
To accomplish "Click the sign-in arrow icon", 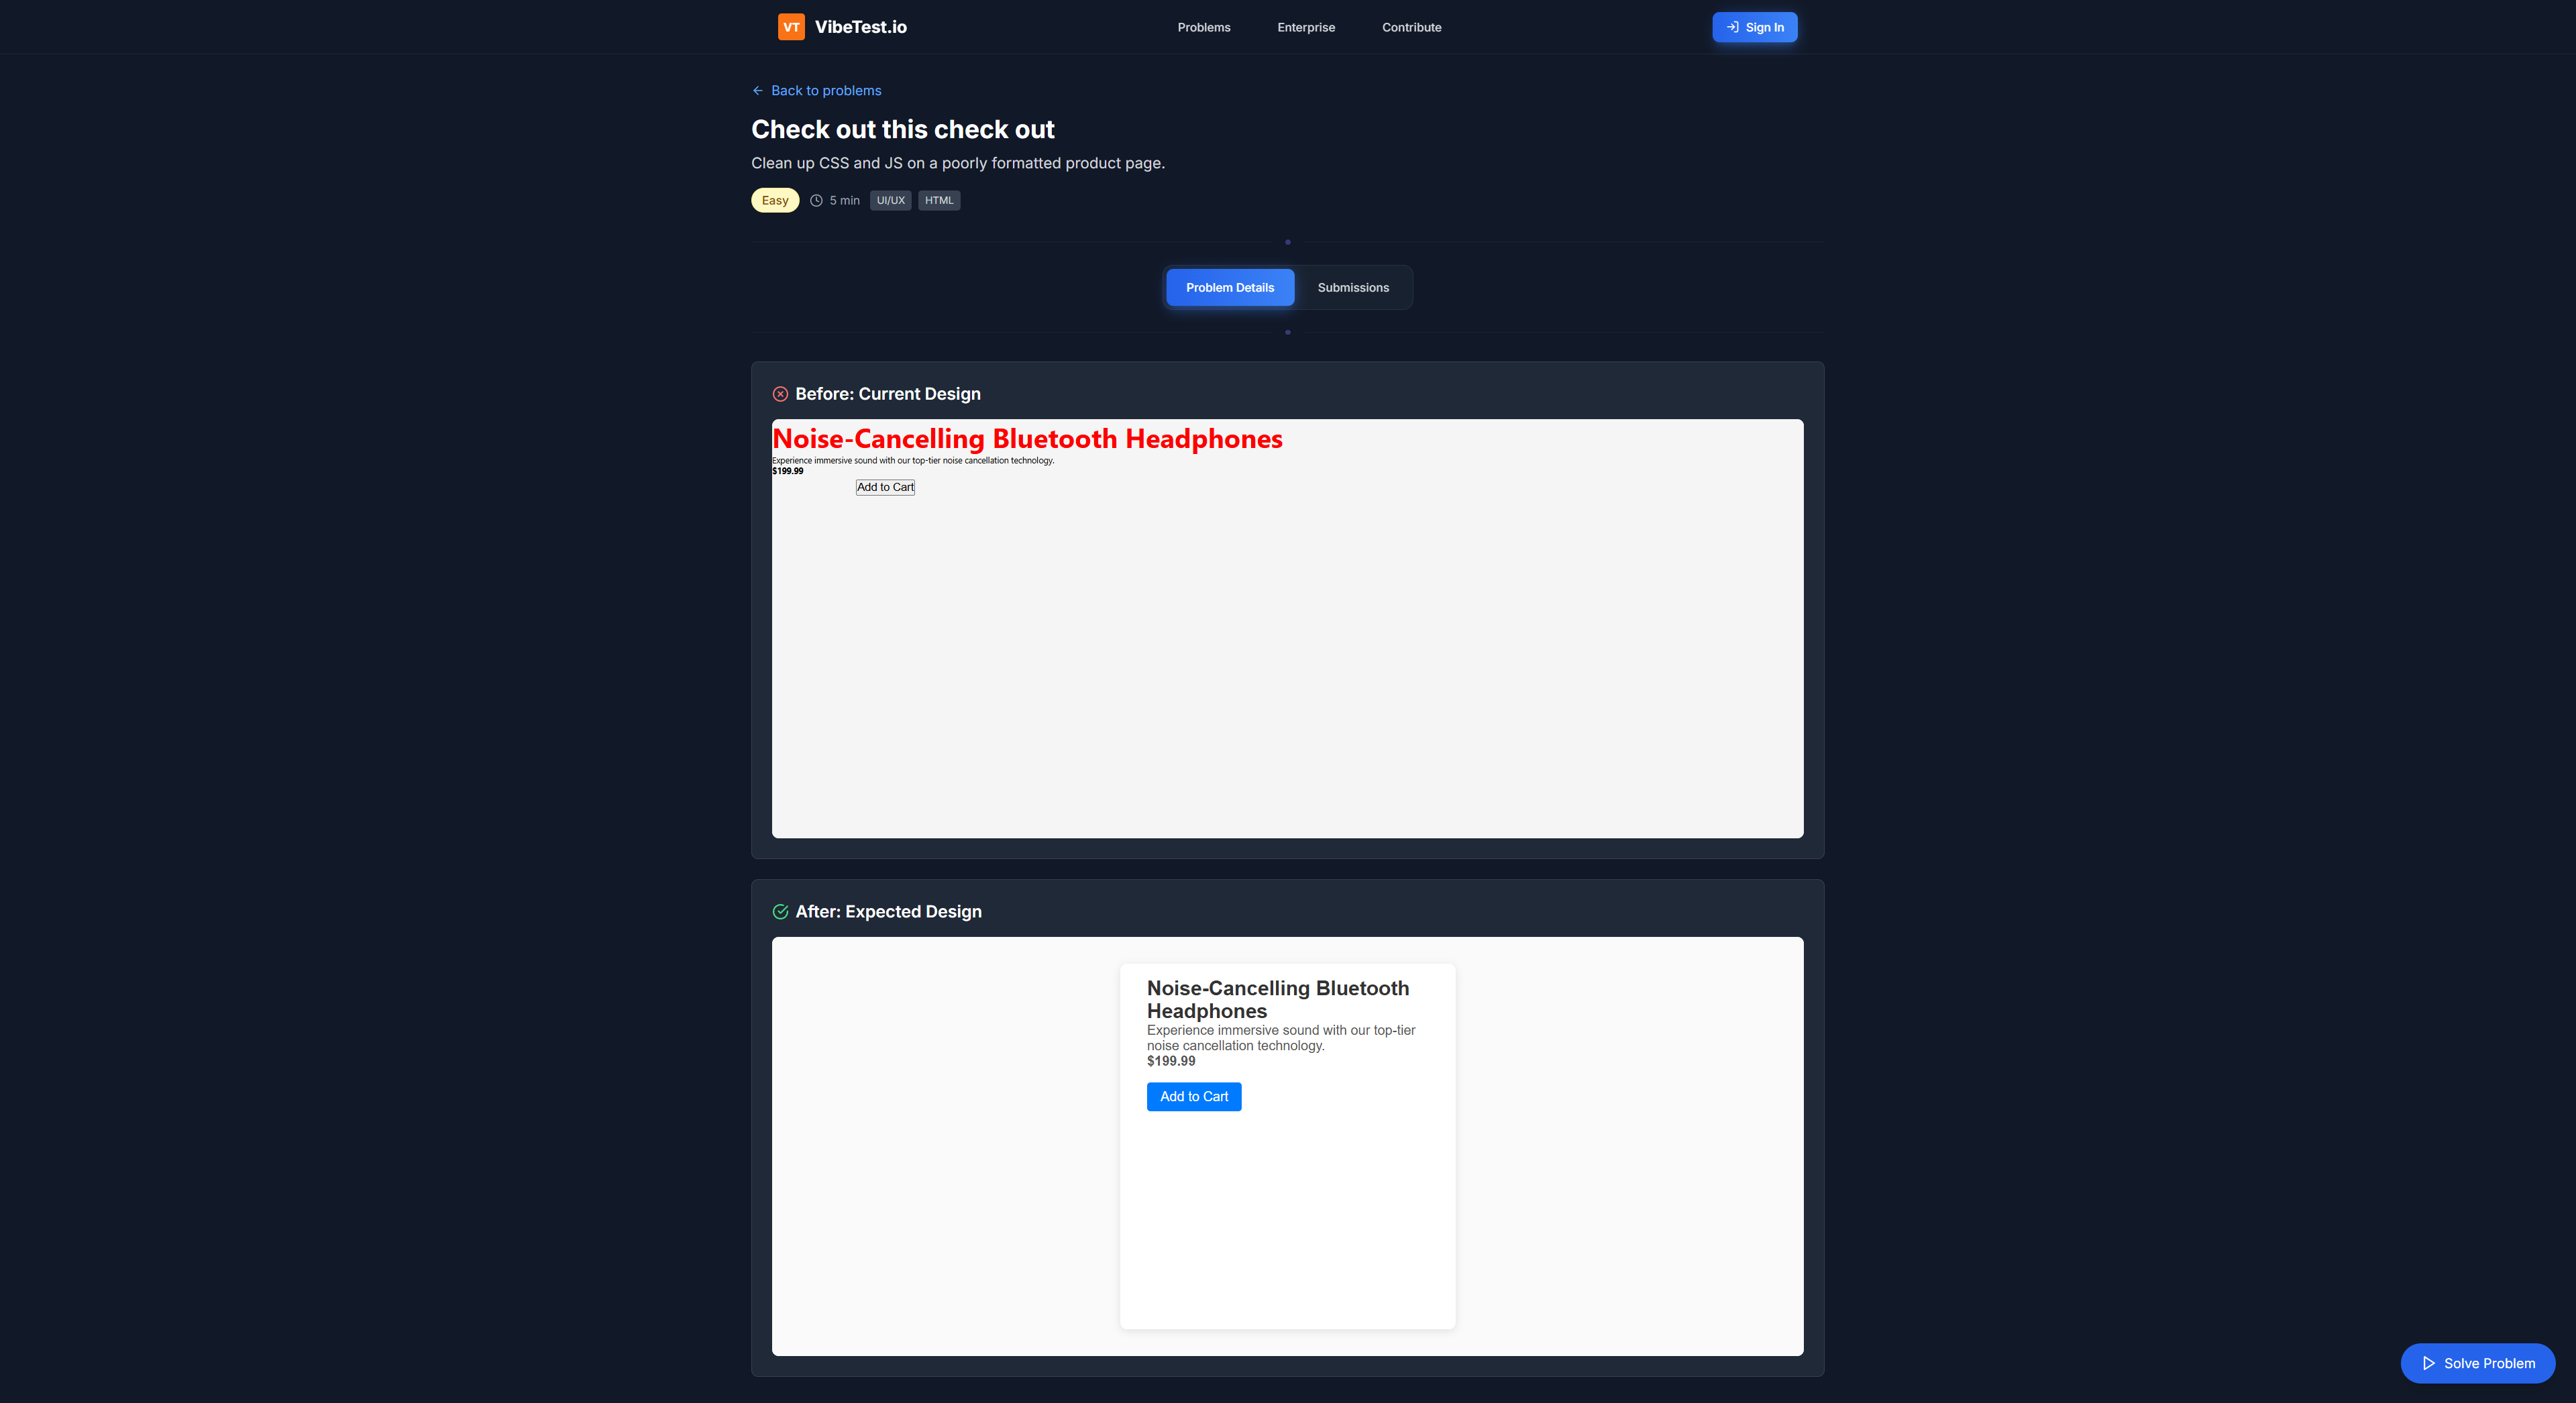I will [x=1733, y=27].
